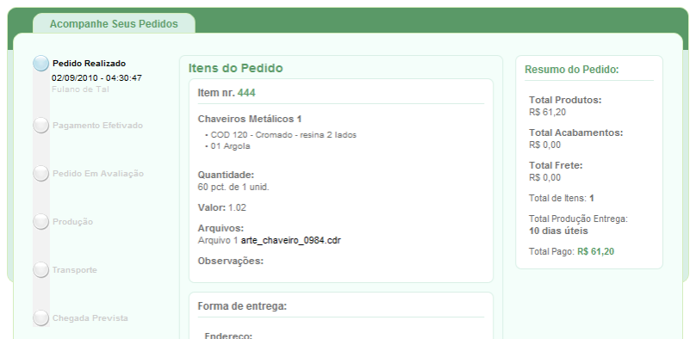Click the Produção status circle
The height and width of the screenshot is (339, 696).
(40, 222)
